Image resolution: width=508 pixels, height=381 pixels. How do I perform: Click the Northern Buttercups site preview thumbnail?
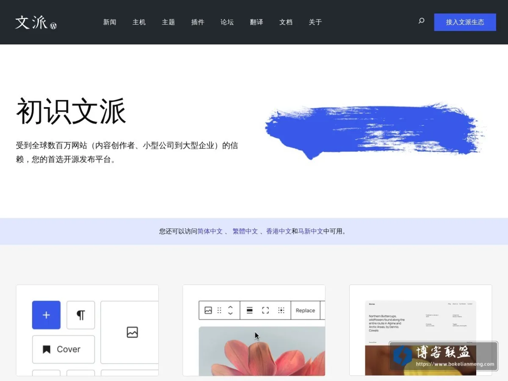pyautogui.click(x=420, y=338)
